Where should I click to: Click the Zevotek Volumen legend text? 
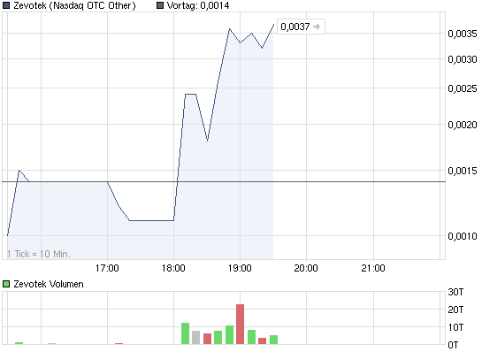click(49, 284)
